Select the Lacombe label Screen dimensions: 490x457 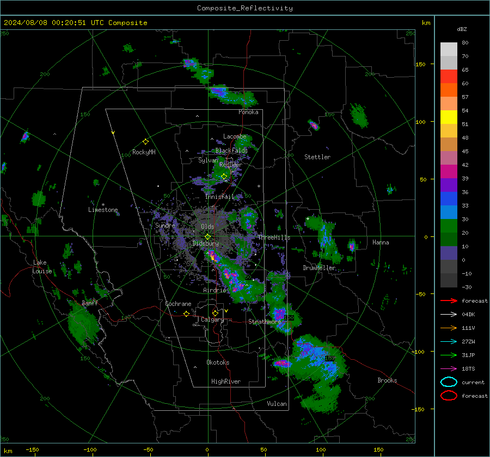pos(235,136)
